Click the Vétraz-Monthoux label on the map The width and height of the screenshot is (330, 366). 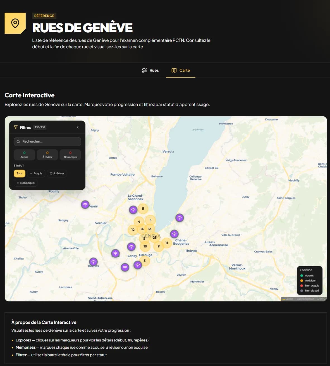coord(237,267)
